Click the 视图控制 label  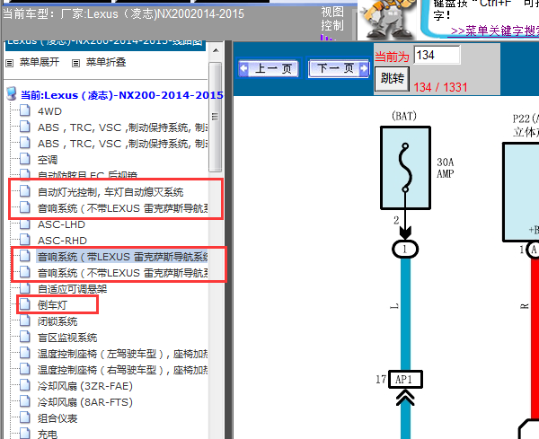coord(332,19)
